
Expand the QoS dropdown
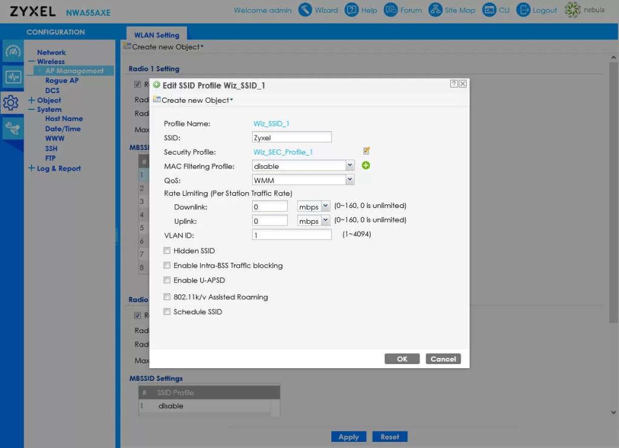click(349, 180)
